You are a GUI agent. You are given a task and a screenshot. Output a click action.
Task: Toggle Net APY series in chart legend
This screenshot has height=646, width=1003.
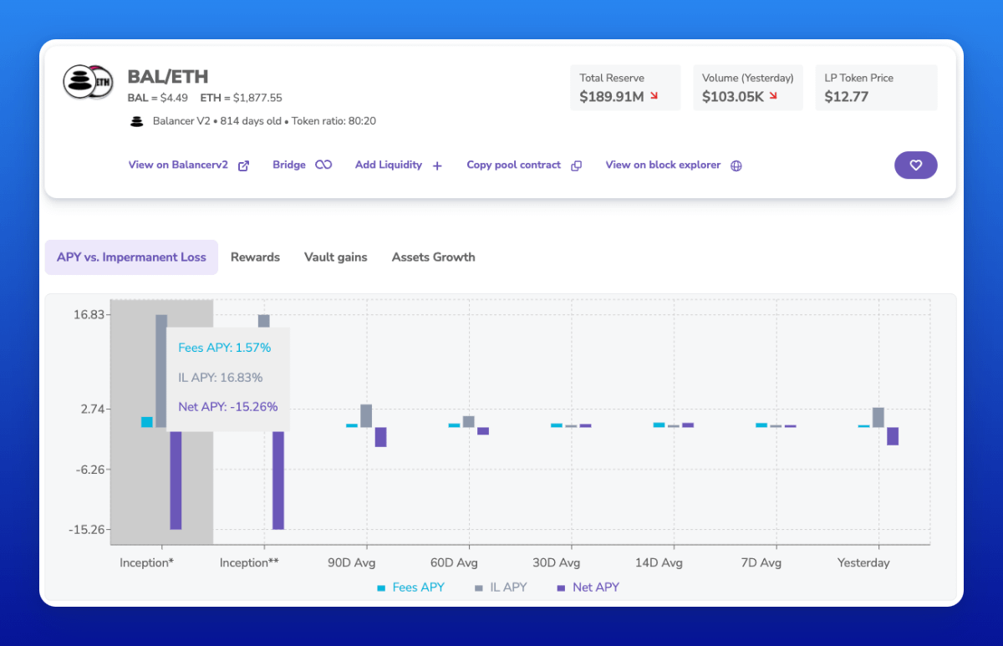pos(588,588)
